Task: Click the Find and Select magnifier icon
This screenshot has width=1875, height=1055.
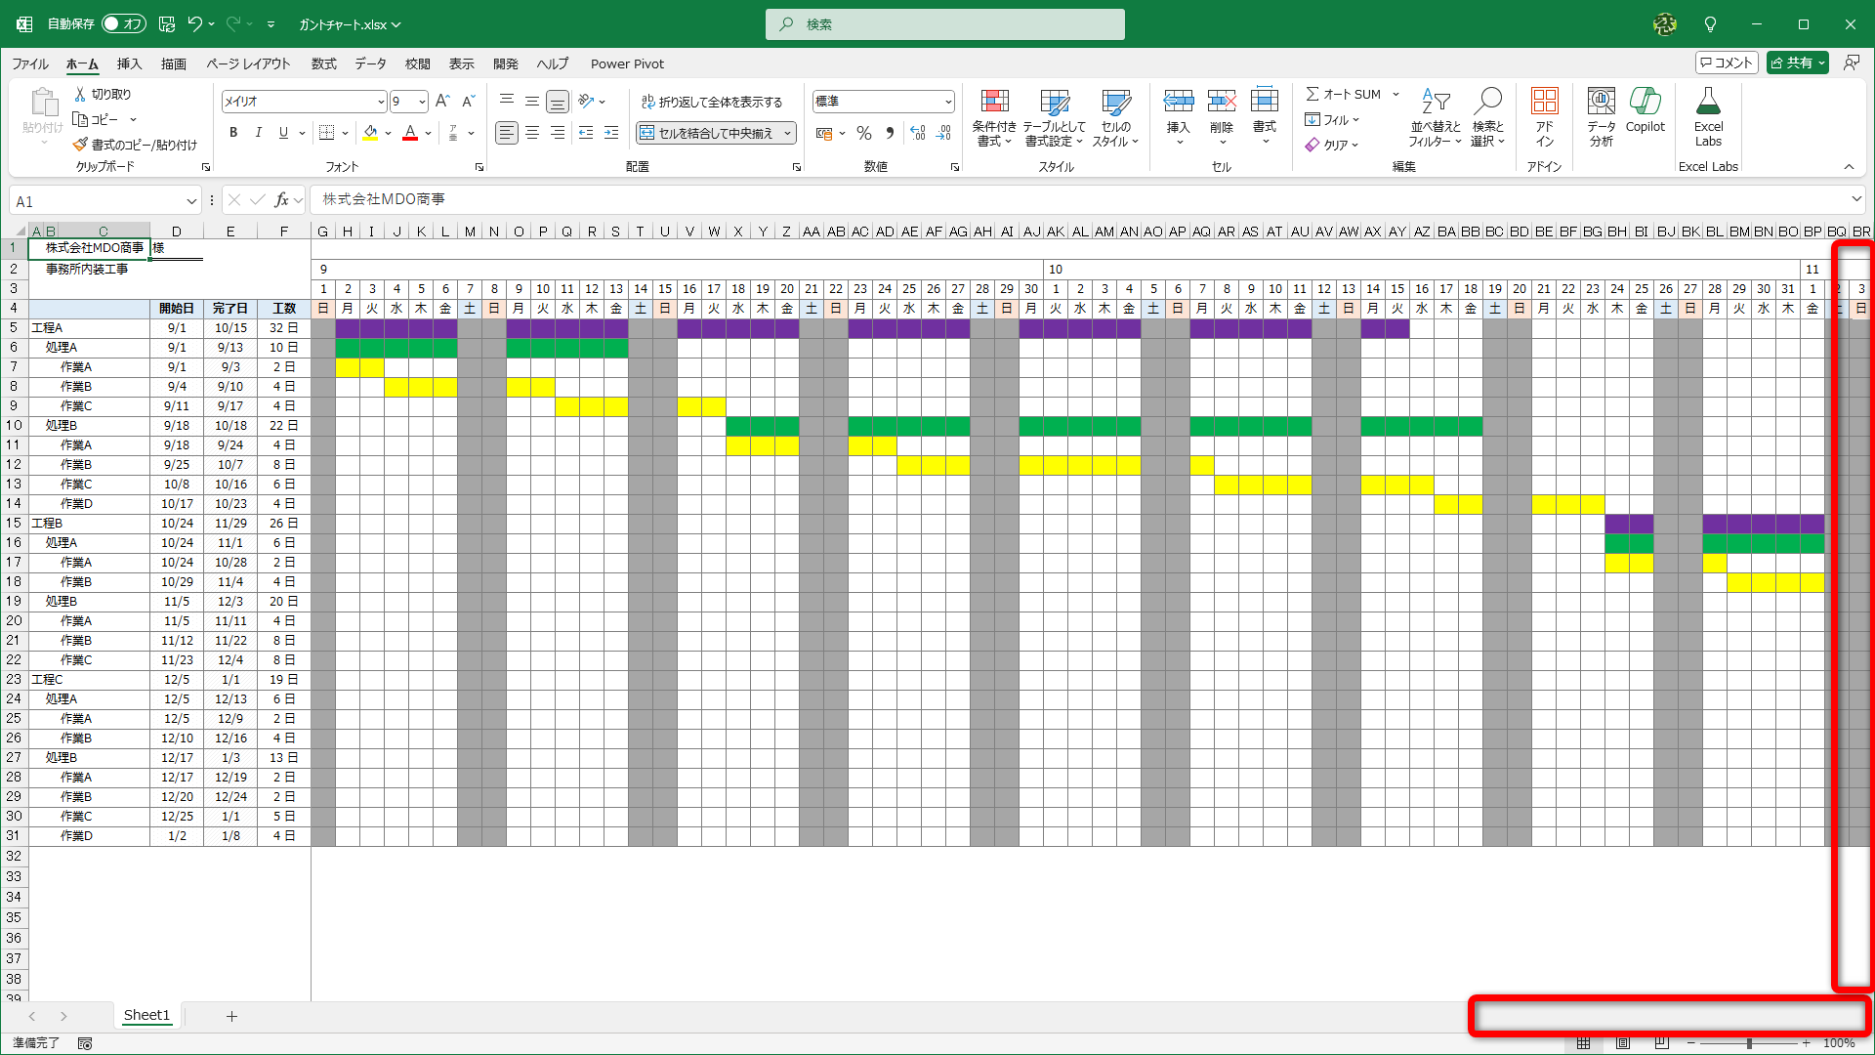Action: pos(1487,102)
